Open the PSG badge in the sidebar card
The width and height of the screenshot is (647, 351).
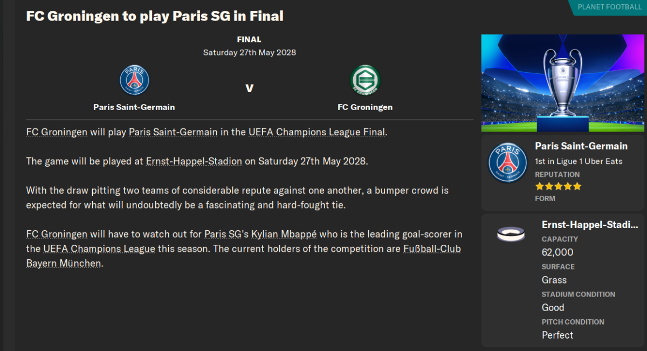point(507,163)
